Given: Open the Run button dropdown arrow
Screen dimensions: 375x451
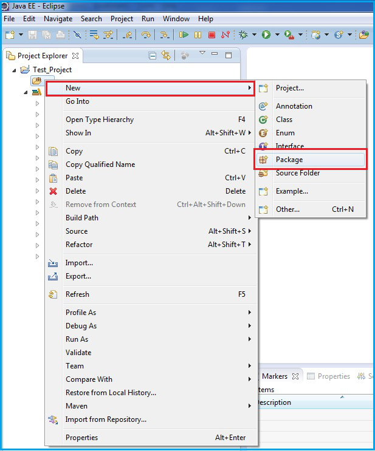Looking at the screenshot, I should point(277,35).
